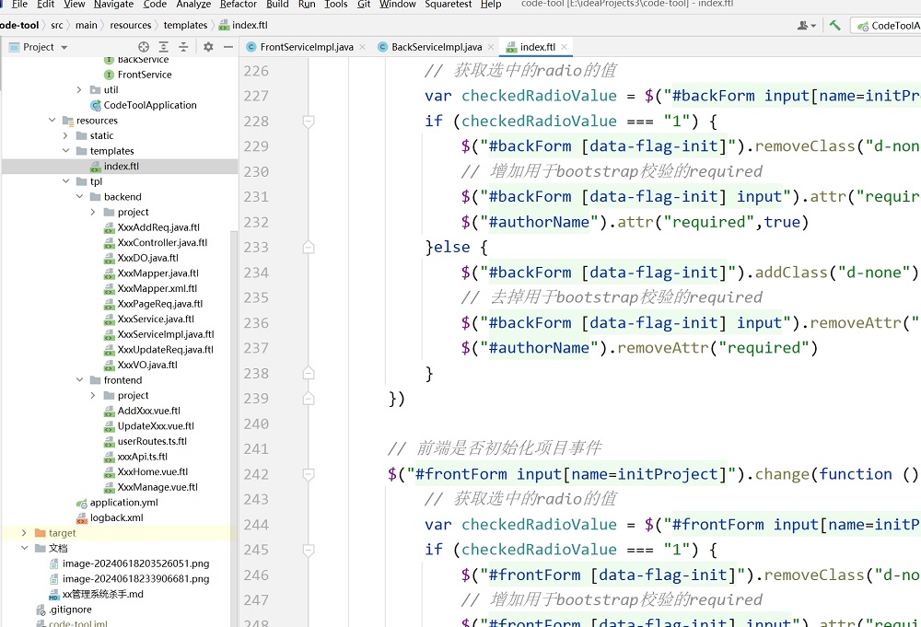Click 'main' in breadcrumb path

[87, 25]
